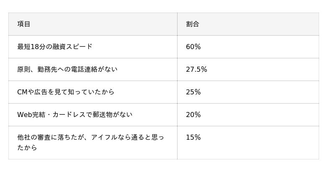Image resolution: width=335 pixels, height=172 pixels.
Task: Click the 27.5% value cell
Action: 196,69
